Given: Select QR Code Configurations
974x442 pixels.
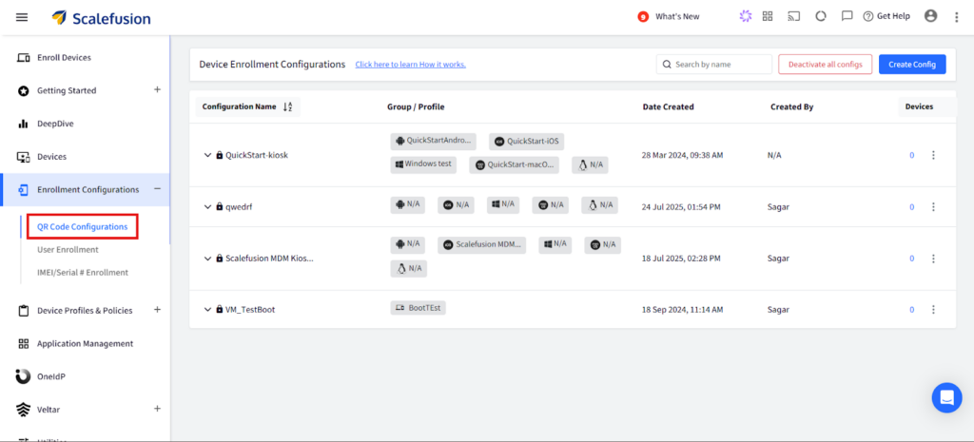Looking at the screenshot, I should [83, 226].
